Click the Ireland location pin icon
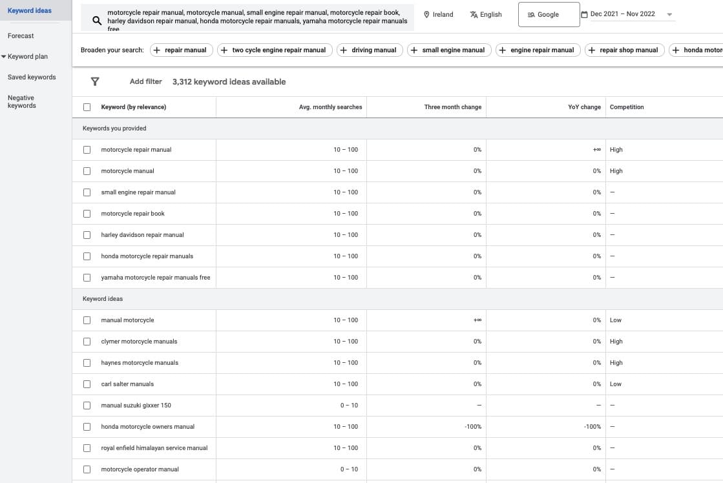Screen dimensions: 723x483 pyautogui.click(x=426, y=14)
